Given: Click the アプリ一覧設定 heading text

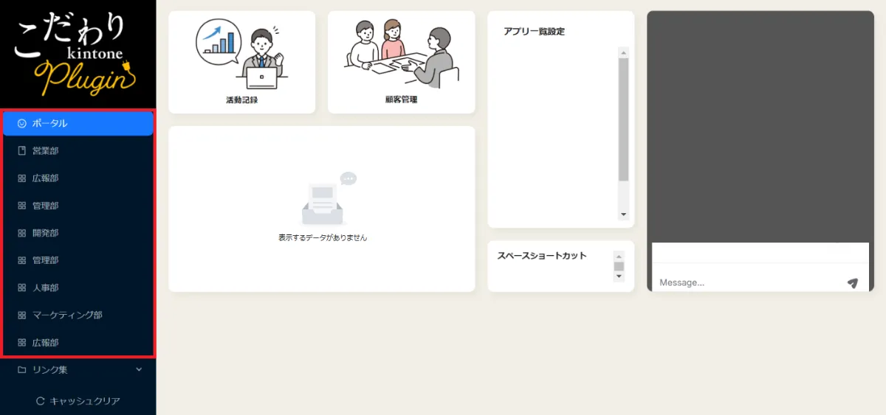Looking at the screenshot, I should (534, 32).
